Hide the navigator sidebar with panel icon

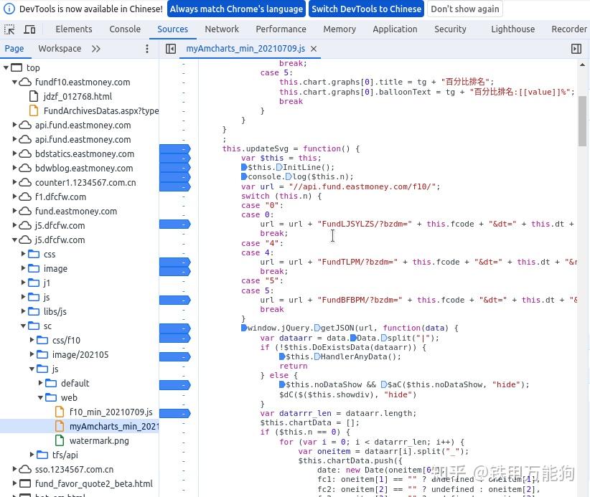(171, 48)
